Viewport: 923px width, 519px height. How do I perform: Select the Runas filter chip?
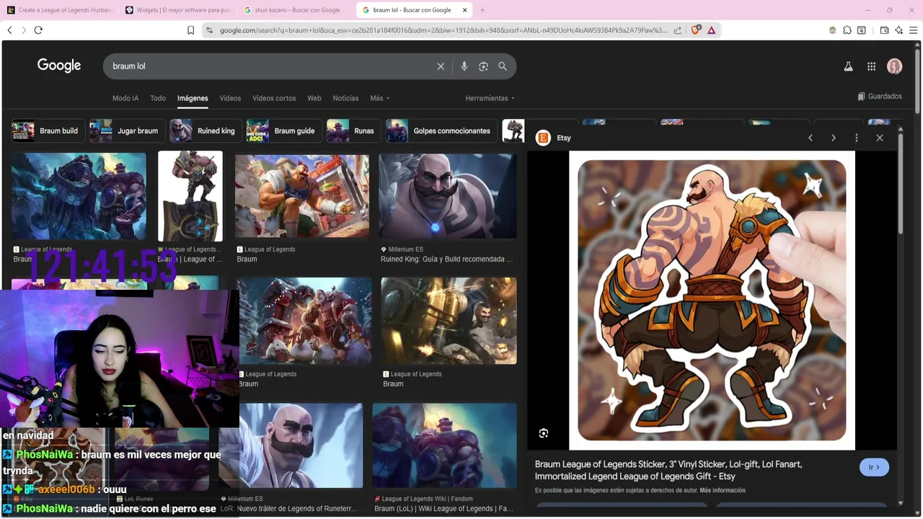tap(353, 131)
